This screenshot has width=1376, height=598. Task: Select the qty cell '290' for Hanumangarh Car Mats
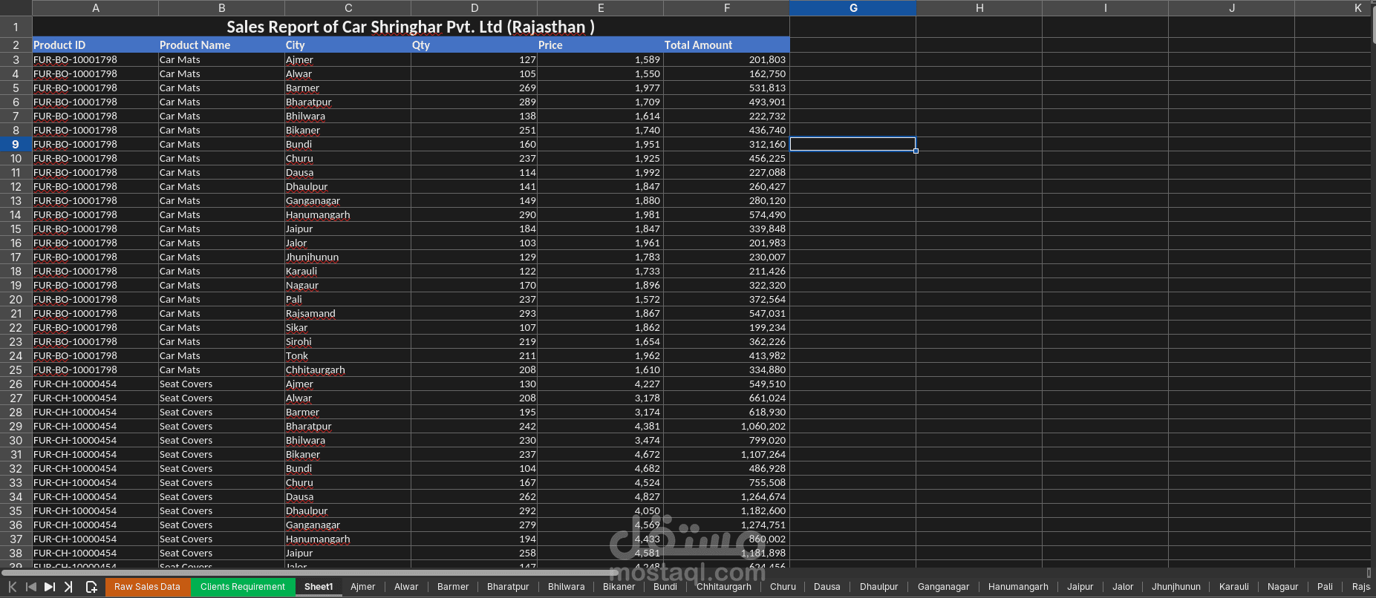(x=475, y=215)
